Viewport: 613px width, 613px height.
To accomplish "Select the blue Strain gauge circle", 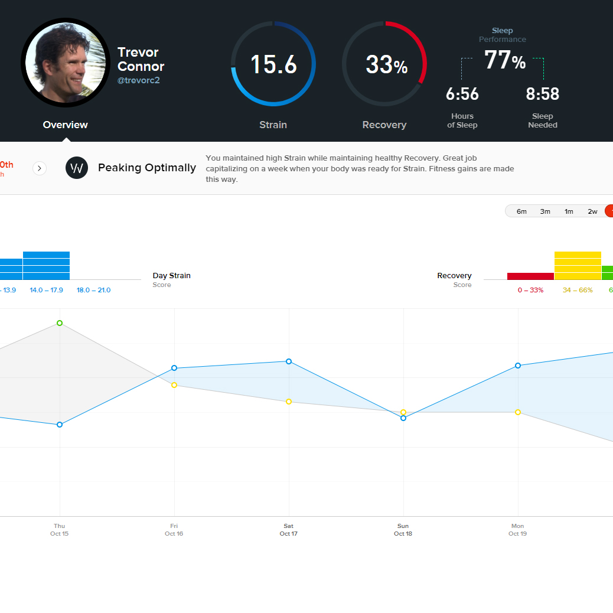I will [x=273, y=64].
